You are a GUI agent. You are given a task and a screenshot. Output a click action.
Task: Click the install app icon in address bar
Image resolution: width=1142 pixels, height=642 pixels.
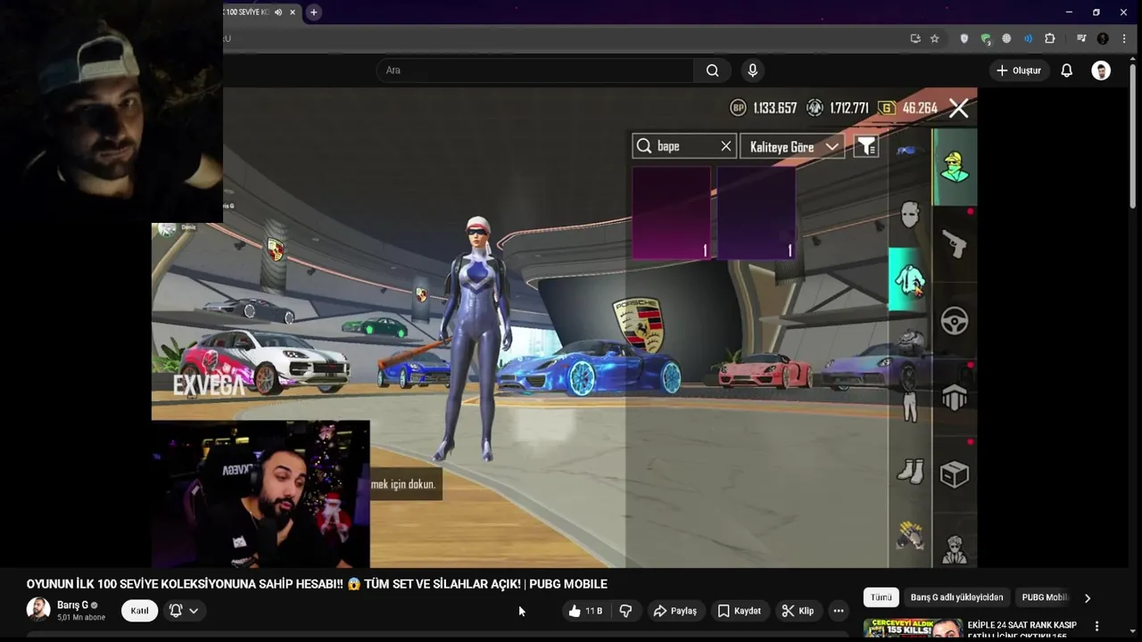914,38
